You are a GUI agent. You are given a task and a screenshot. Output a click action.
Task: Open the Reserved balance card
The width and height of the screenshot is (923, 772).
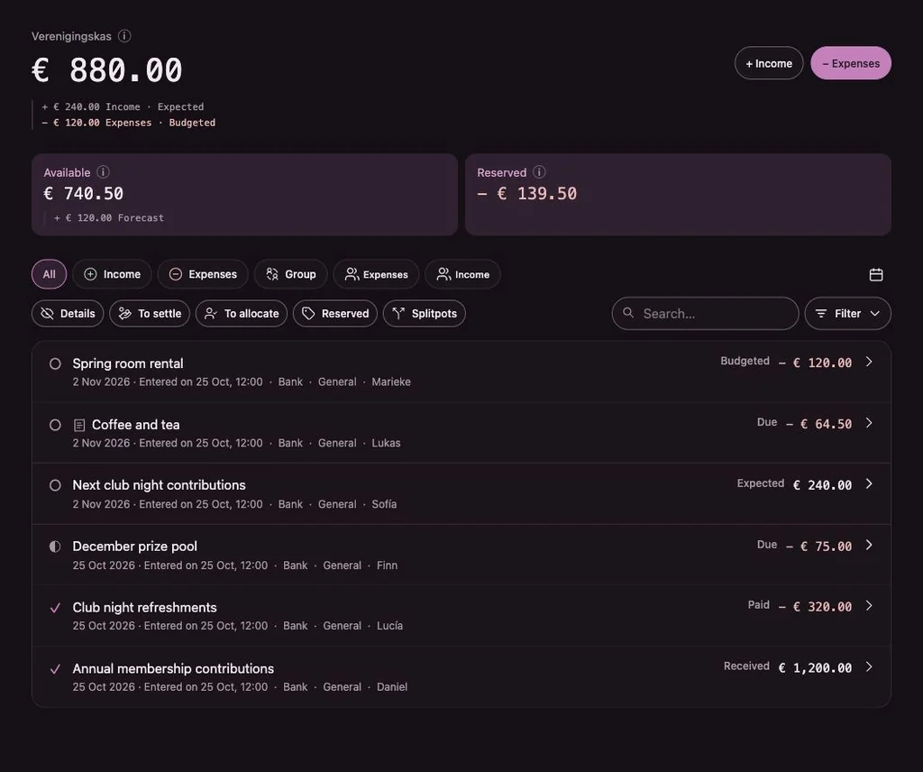(678, 194)
